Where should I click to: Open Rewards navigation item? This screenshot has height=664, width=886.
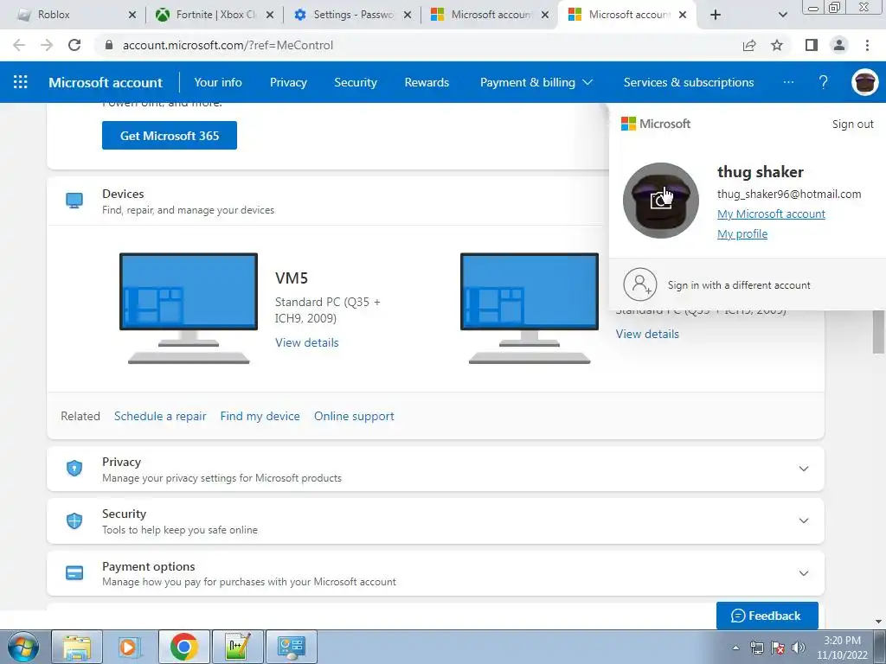[x=427, y=82]
